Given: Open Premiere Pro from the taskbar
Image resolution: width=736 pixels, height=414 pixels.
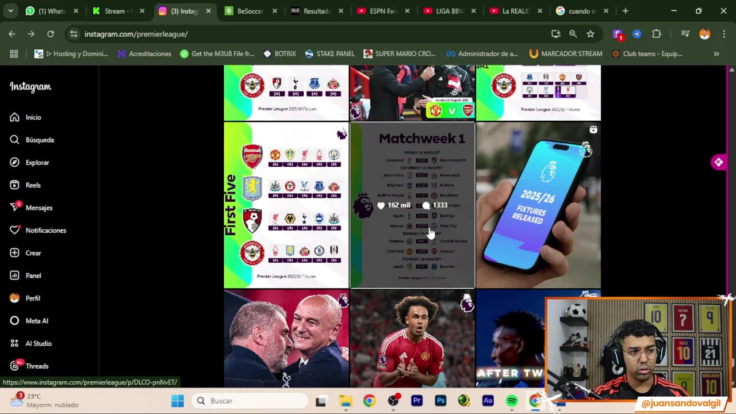Looking at the screenshot, I should (x=417, y=401).
